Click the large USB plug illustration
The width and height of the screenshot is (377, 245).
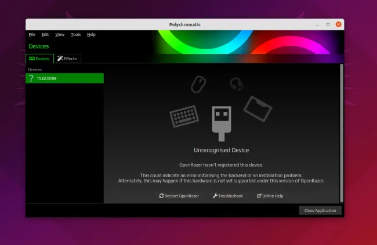point(222,123)
